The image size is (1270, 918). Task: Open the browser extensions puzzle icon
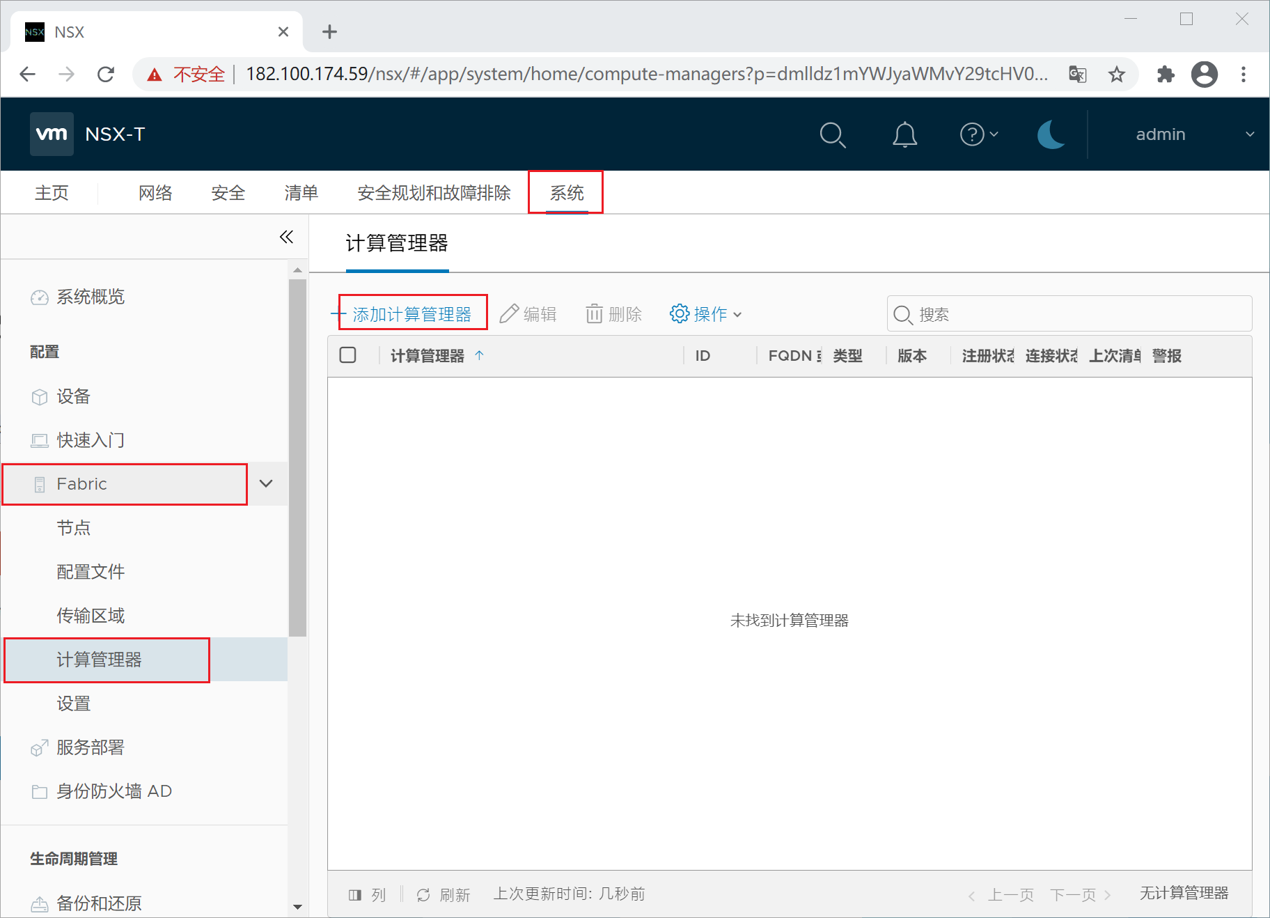[1165, 75]
